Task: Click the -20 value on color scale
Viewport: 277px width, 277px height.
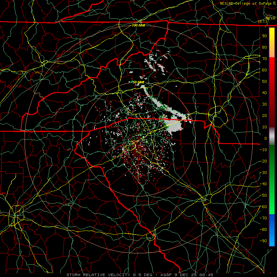Action: point(263,161)
